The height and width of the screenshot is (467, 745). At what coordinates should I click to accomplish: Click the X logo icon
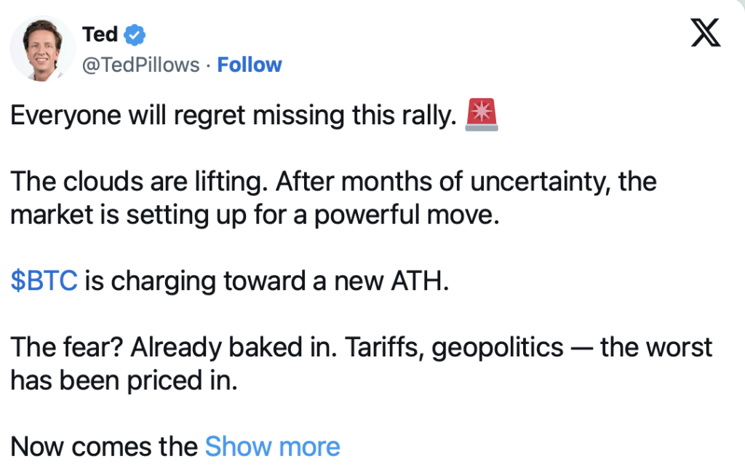705,34
